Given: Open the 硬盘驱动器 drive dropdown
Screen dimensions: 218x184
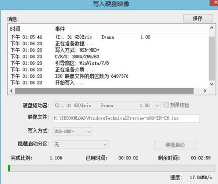Looking at the screenshot, I should click(x=107, y=105).
